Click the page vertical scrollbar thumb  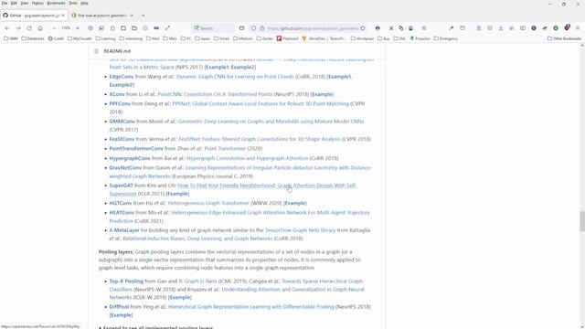click(x=582, y=221)
